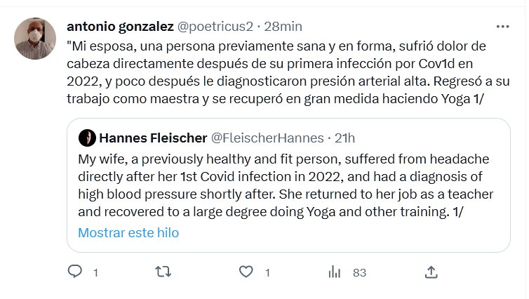Click the @FleischerHannes handle
This screenshot has height=299, width=529.
click(267, 137)
